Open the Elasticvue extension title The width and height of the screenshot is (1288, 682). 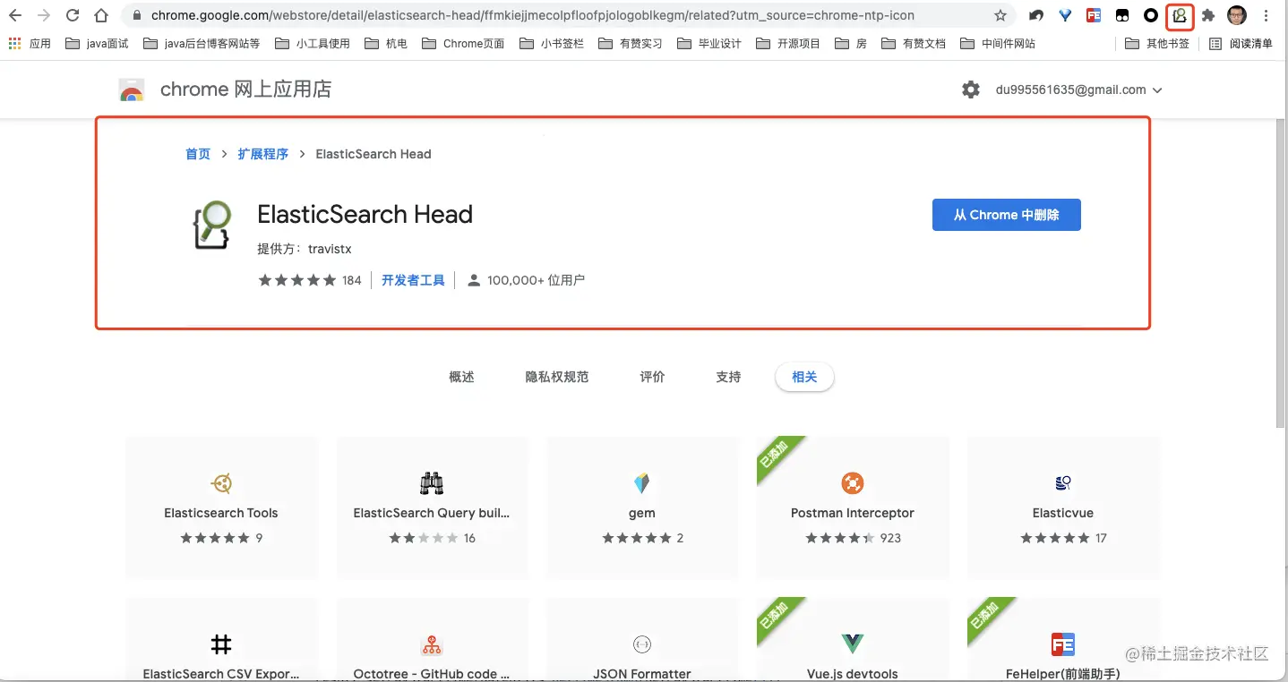coord(1063,513)
